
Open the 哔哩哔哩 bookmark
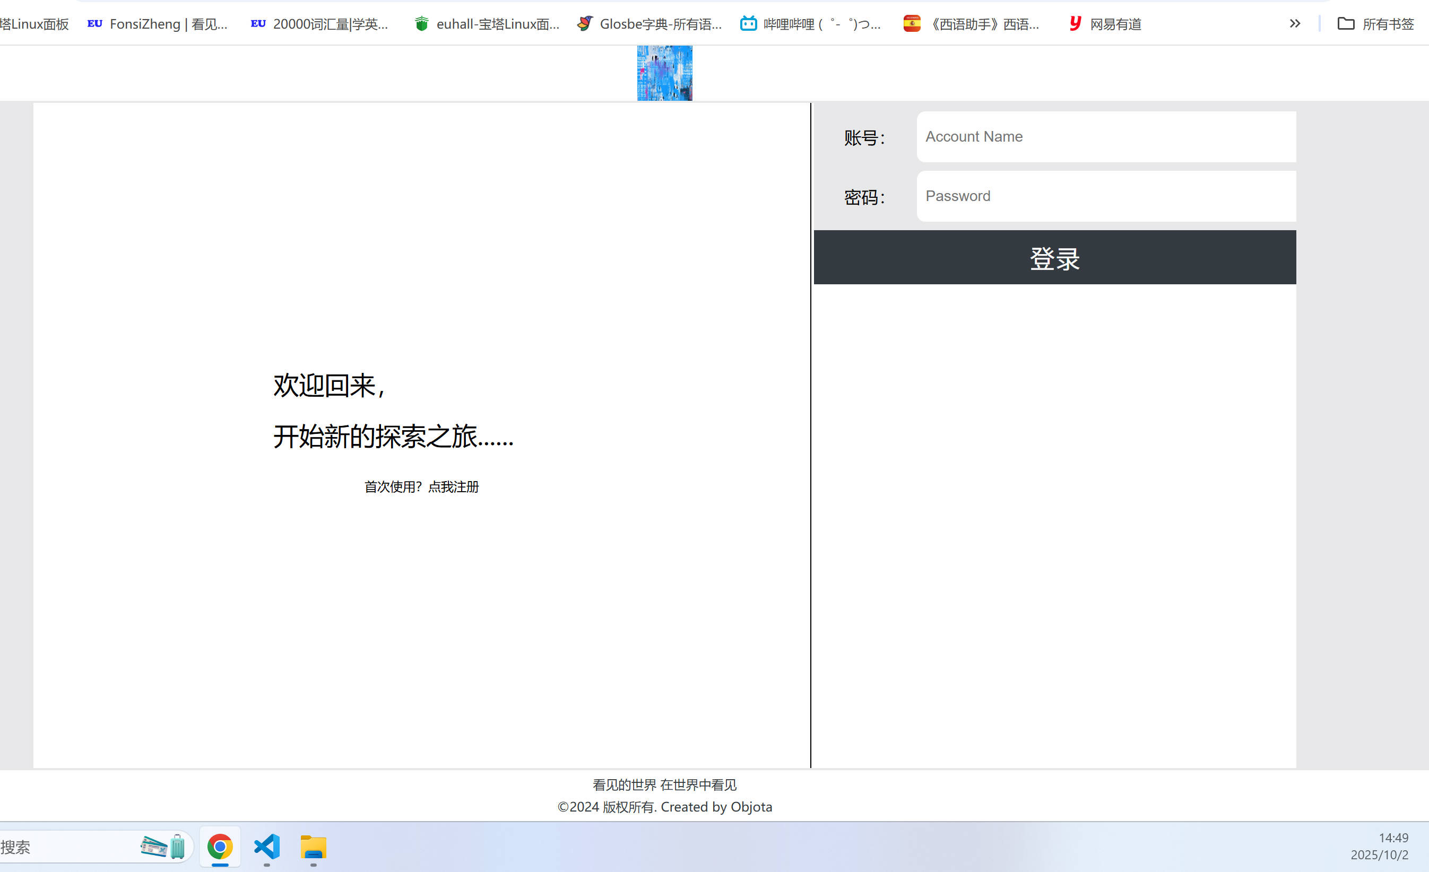[811, 24]
